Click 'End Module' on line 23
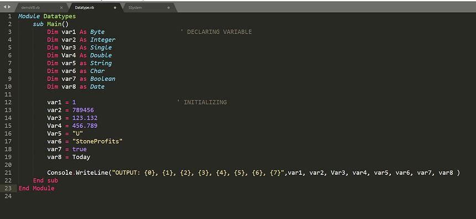This screenshot has height=219, width=476. pos(36,189)
